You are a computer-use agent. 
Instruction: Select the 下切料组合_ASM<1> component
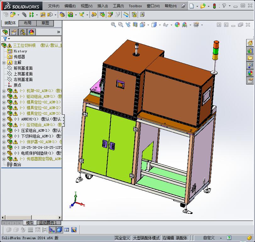(x=37, y=136)
